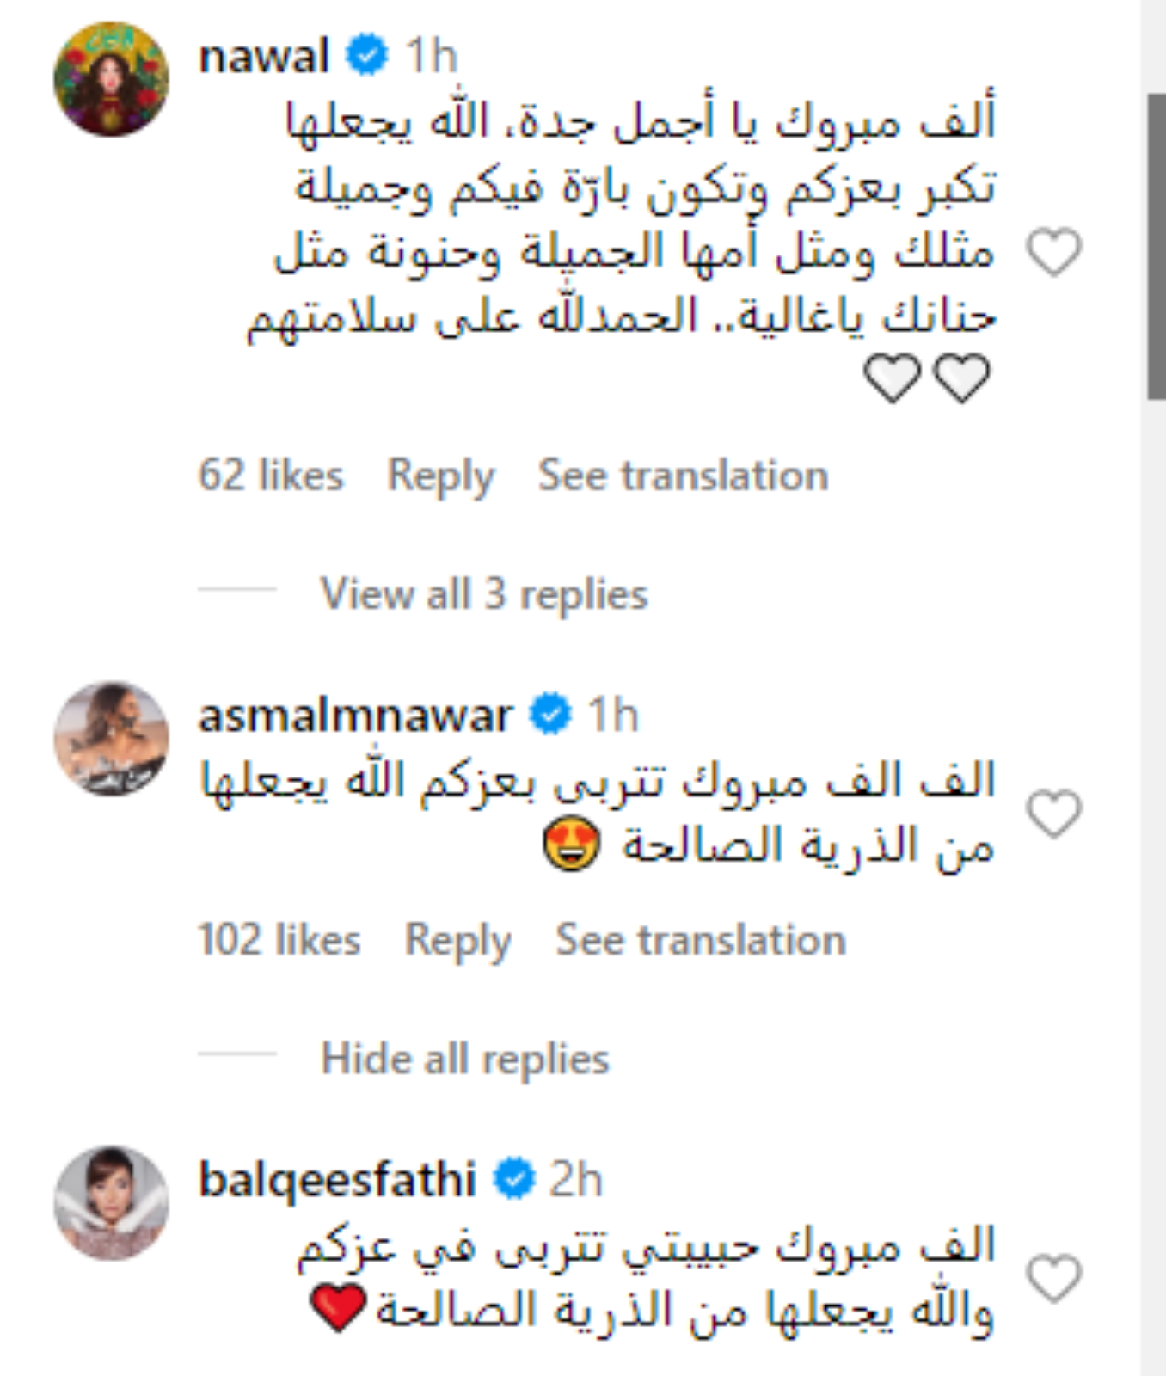1166x1376 pixels.
Task: Click nawal's blue verified badge
Action: (x=365, y=53)
